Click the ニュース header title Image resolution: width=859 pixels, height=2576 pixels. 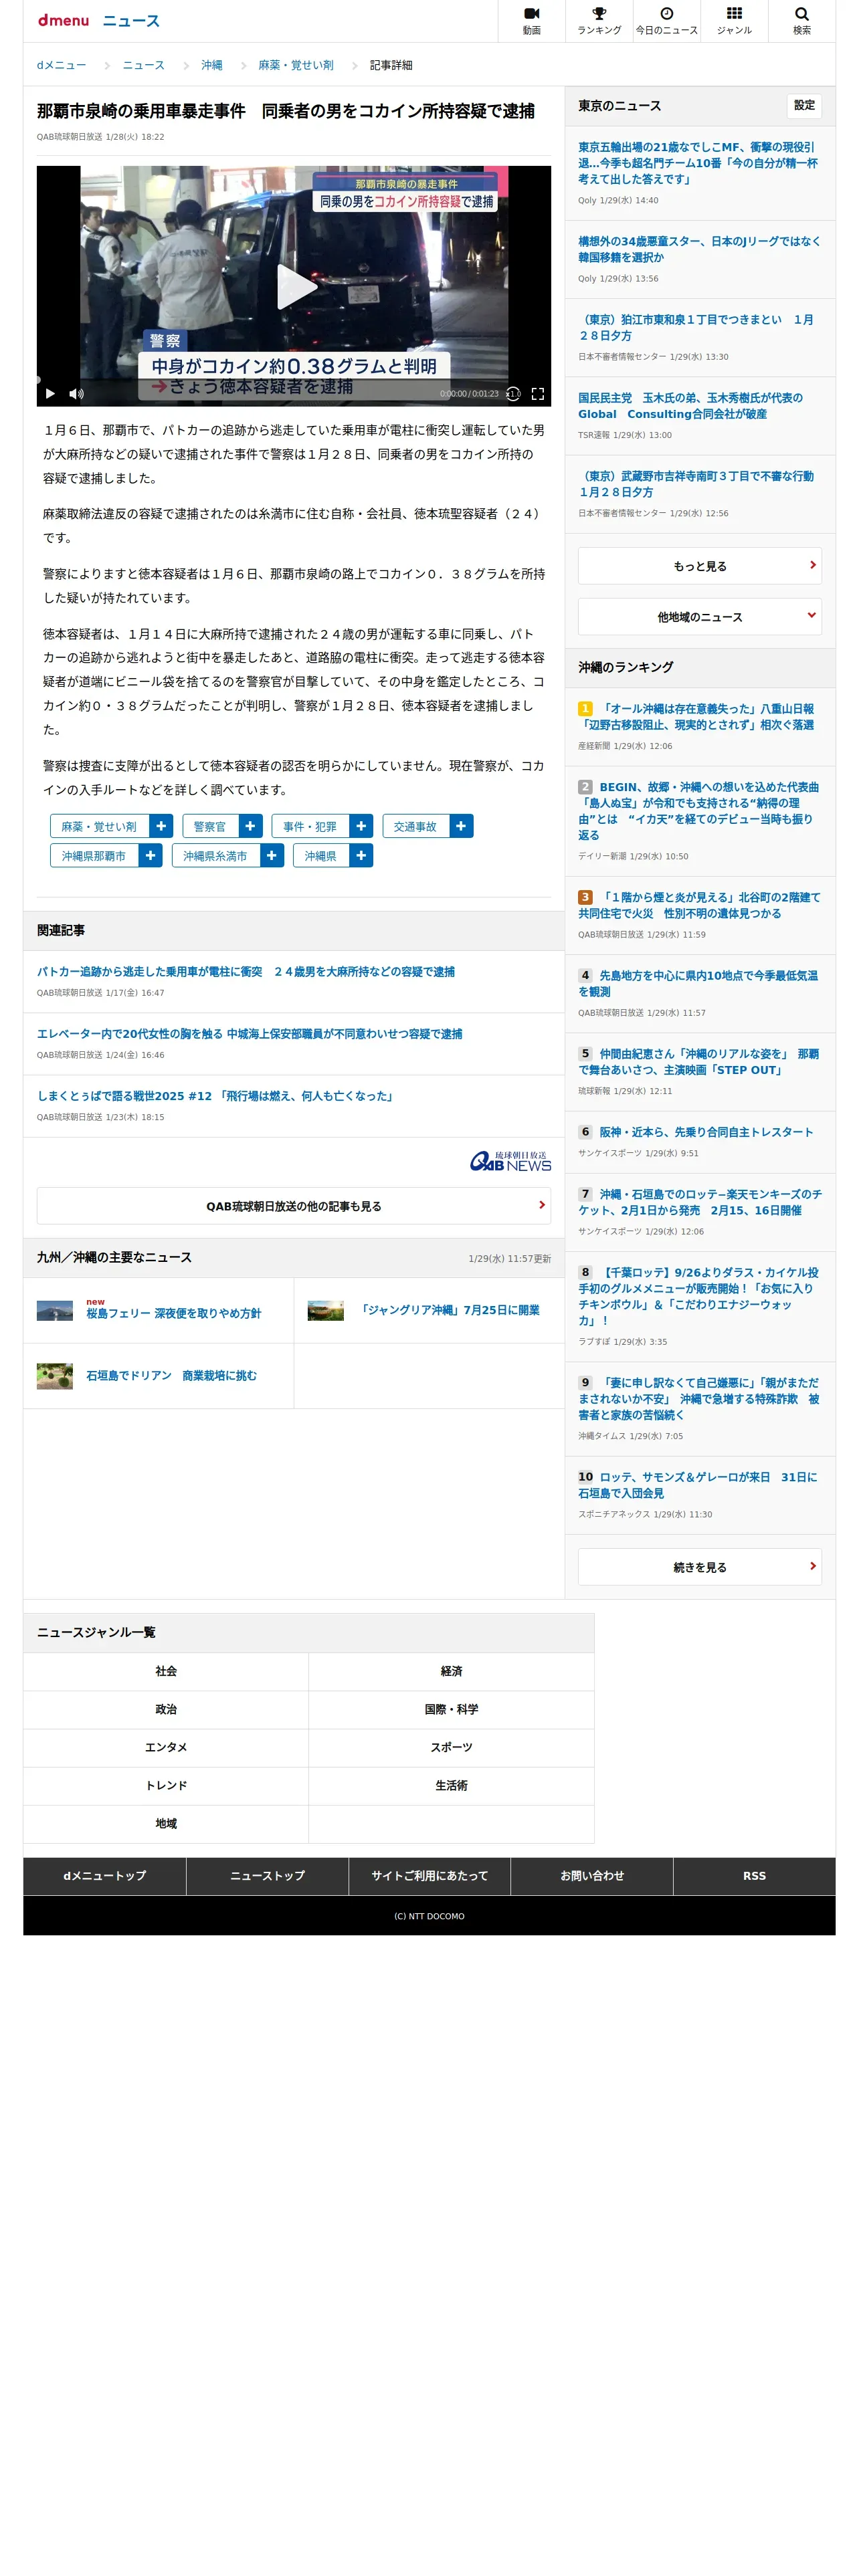point(131,21)
